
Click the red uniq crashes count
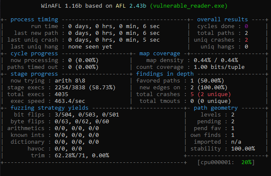click(246, 40)
